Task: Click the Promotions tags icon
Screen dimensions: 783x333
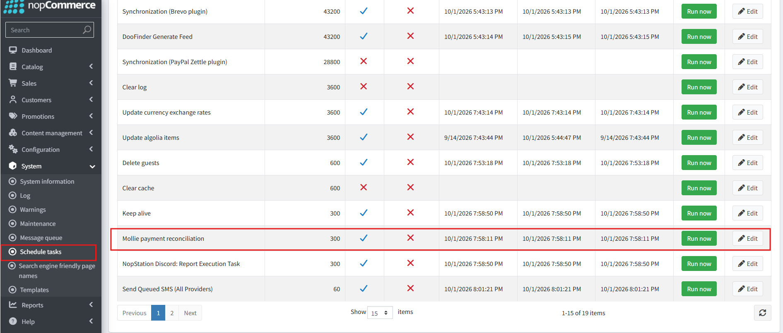Action: (x=13, y=116)
